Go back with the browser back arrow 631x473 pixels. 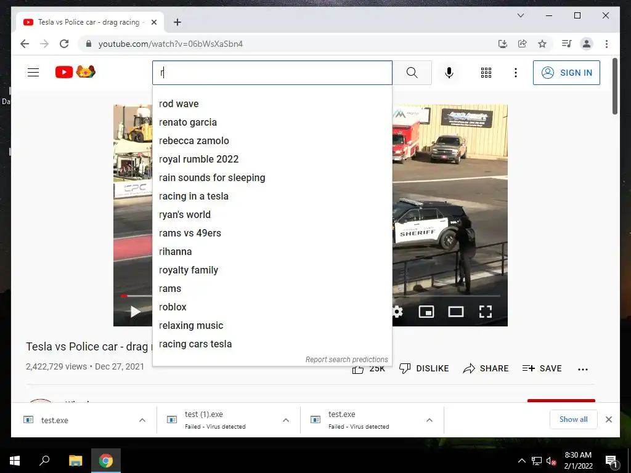pyautogui.click(x=25, y=44)
